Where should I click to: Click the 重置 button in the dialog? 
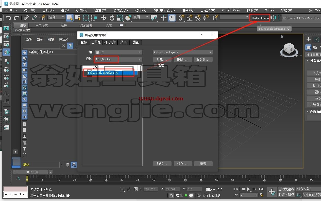click(x=203, y=164)
